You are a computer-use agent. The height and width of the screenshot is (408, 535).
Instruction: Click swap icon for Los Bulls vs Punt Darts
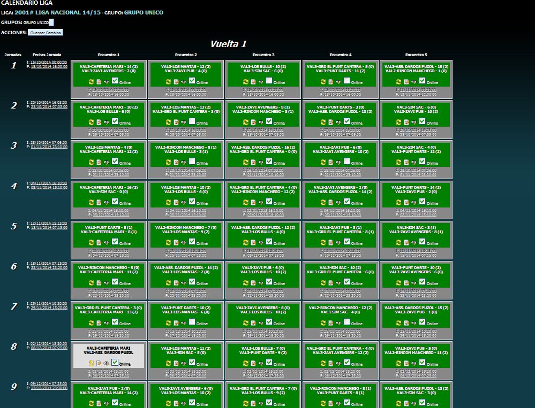(x=245, y=363)
